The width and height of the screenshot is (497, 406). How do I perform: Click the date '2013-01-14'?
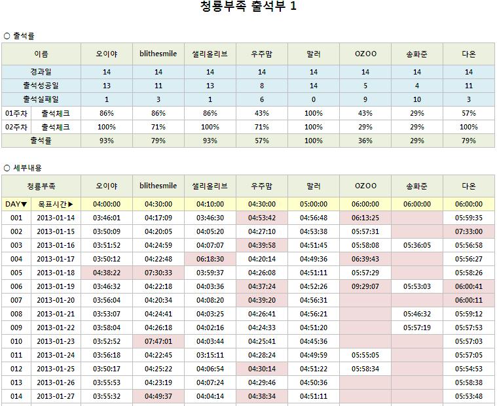56,218
